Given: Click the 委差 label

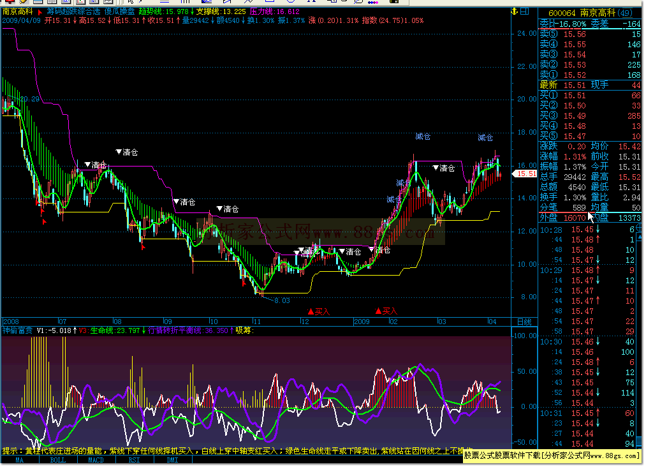Looking at the screenshot, I should pos(599,24).
